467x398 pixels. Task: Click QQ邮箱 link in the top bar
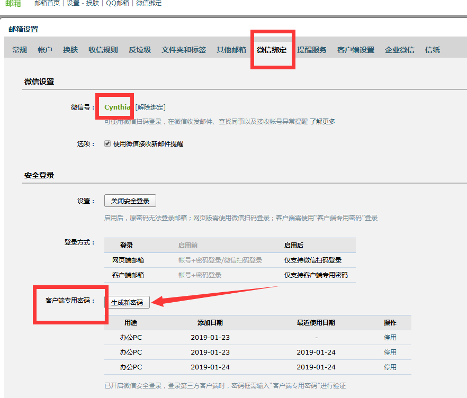coord(118,3)
